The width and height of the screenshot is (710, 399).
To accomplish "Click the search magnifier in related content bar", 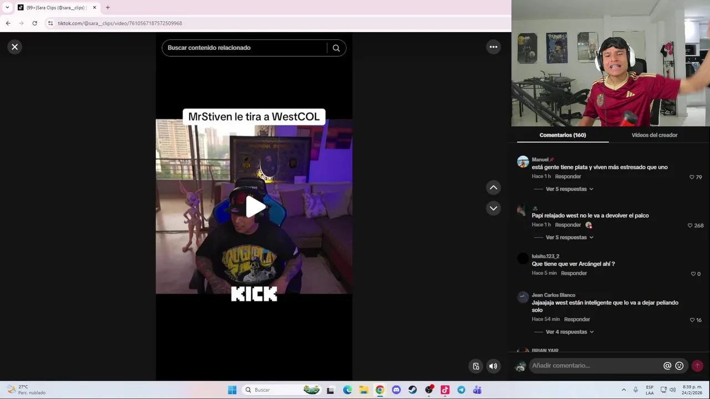I will (336, 48).
